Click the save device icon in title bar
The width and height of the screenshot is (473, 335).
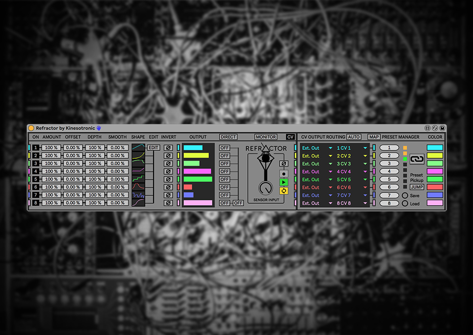pyautogui.click(x=442, y=128)
